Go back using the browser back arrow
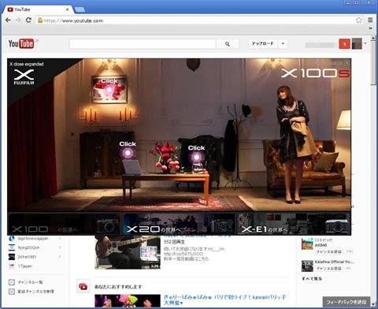 pos(8,20)
